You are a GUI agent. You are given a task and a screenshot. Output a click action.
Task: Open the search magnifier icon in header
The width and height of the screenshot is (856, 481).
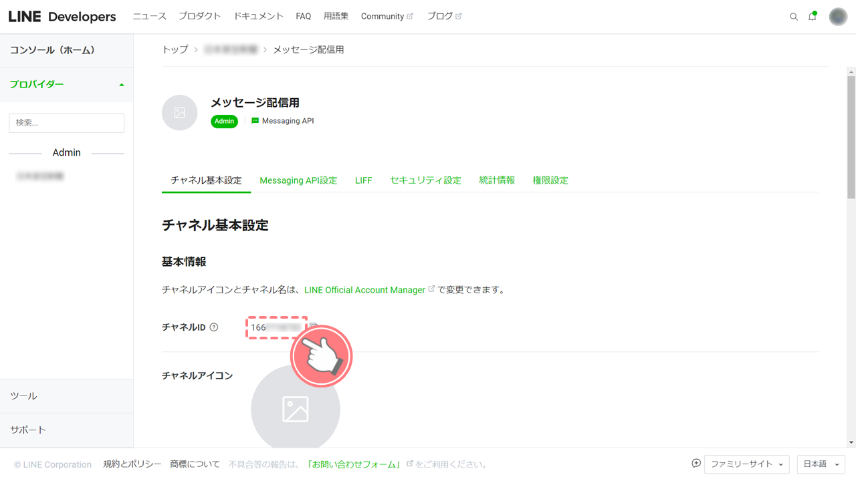pos(794,17)
